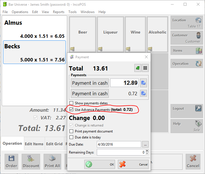Image resolution: width=205 pixels, height=174 pixels.
Task: Enable Print payment document checkbox
Action: [71, 131]
